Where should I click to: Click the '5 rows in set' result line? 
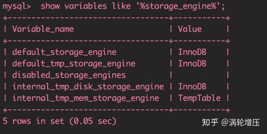click(x=33, y=121)
